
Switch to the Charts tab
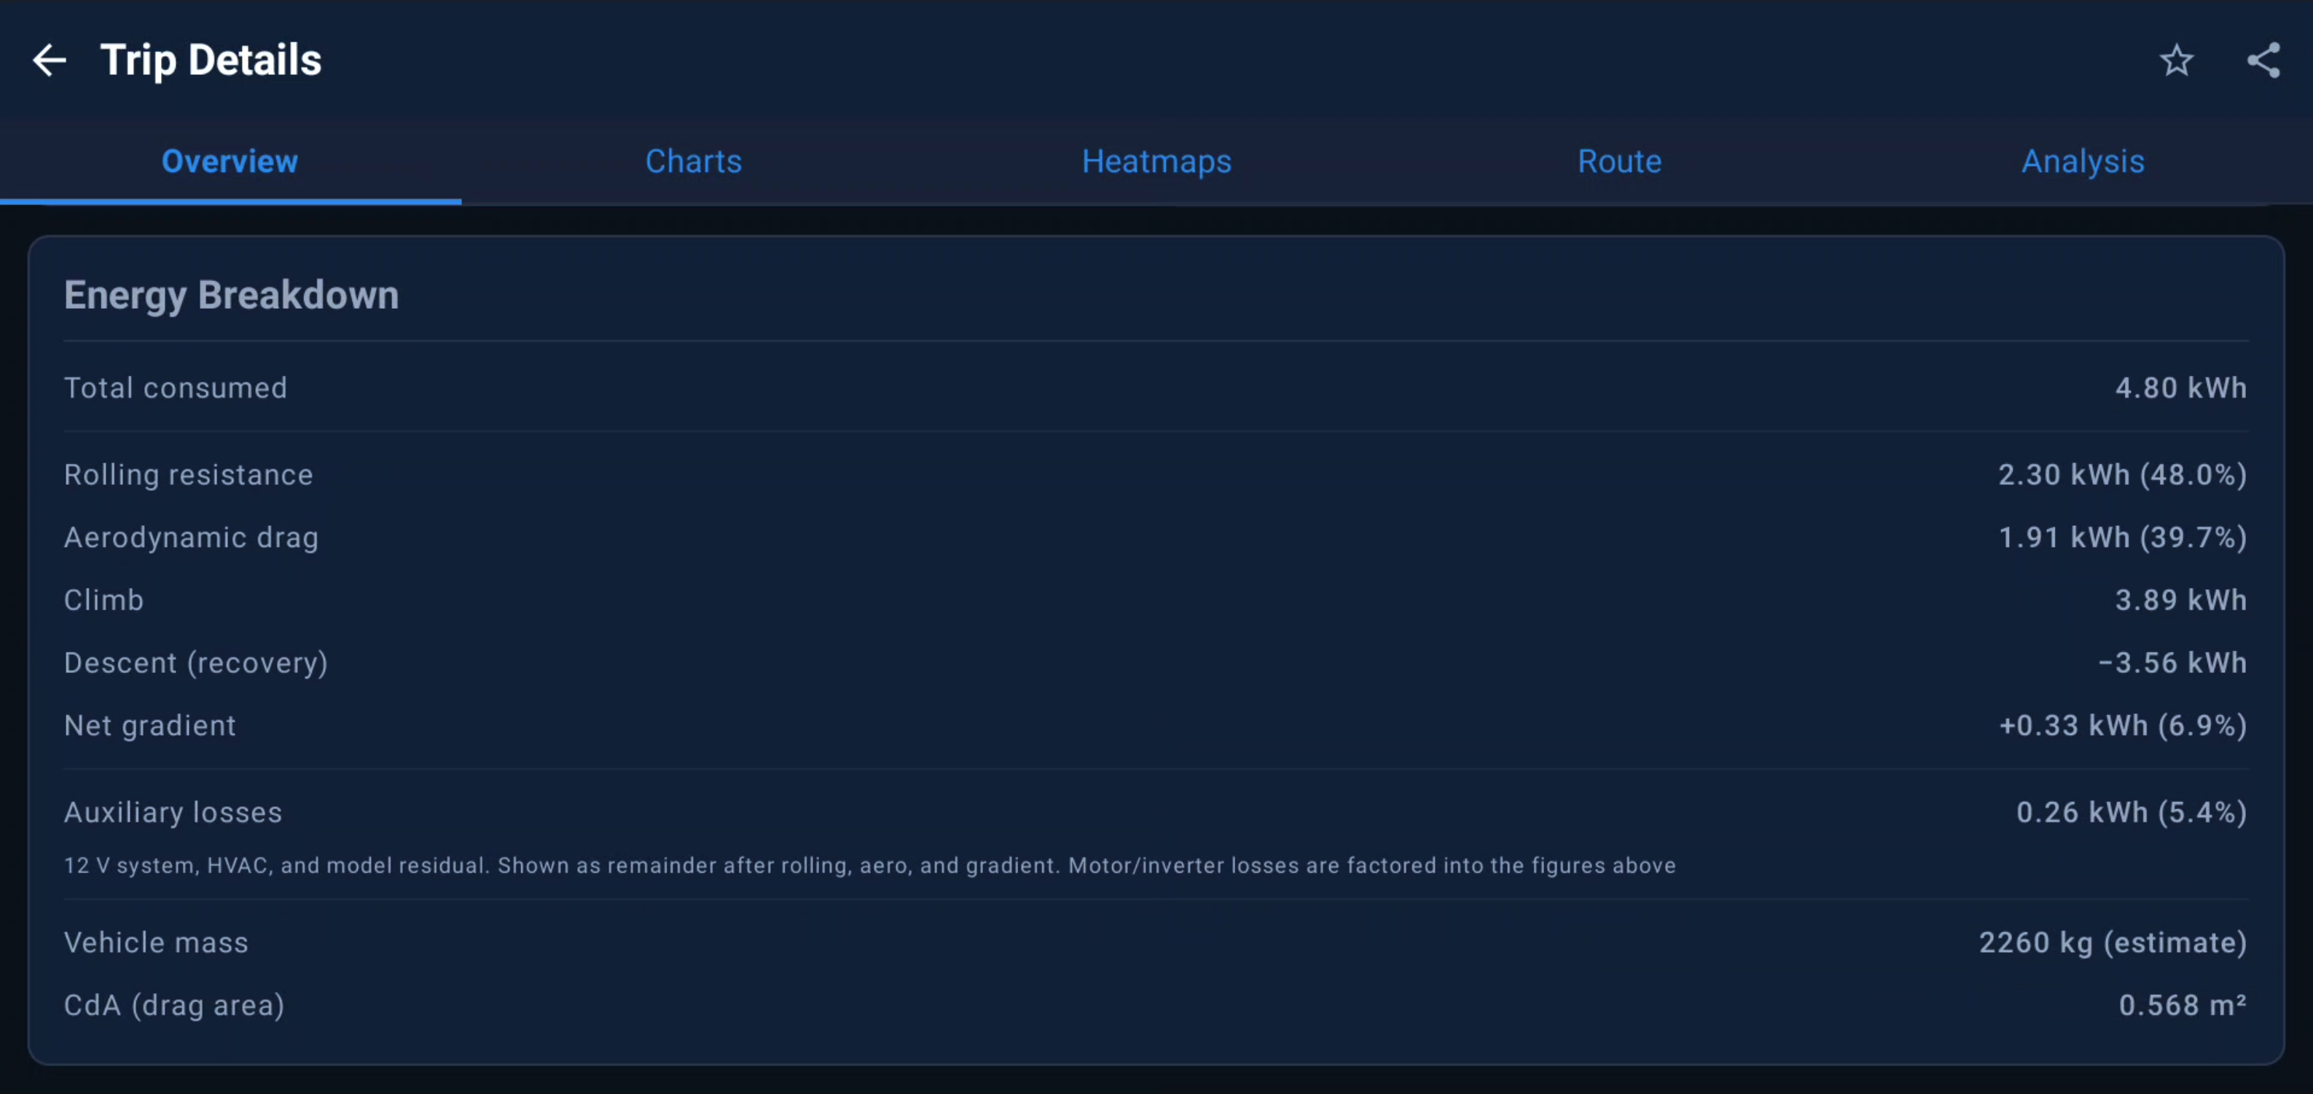point(693,162)
